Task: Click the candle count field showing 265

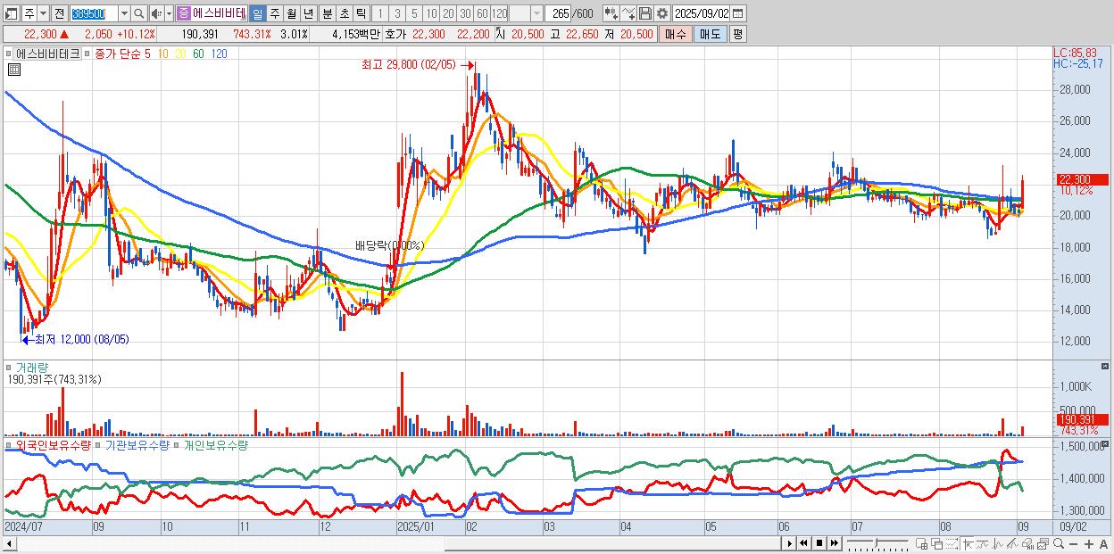Action: [x=558, y=13]
